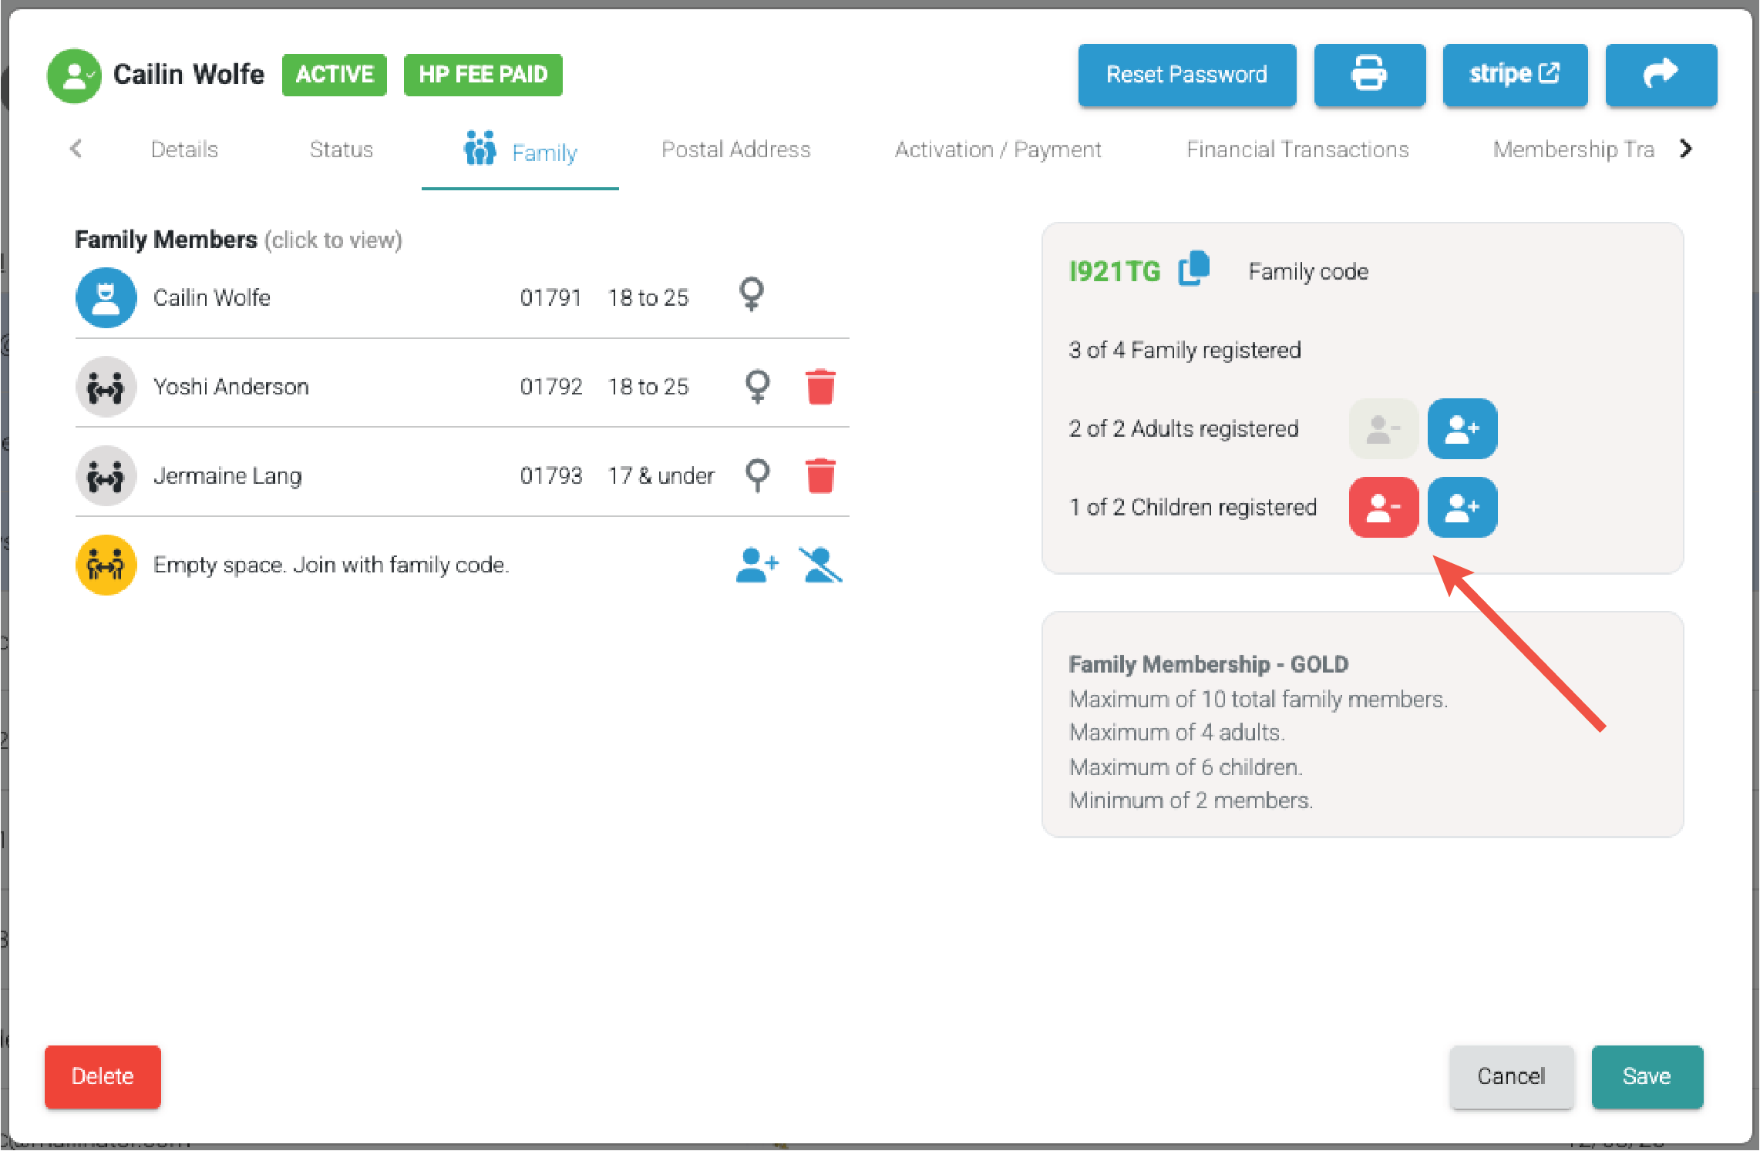Copy the family code I921TG
This screenshot has height=1151, width=1760.
1194,269
